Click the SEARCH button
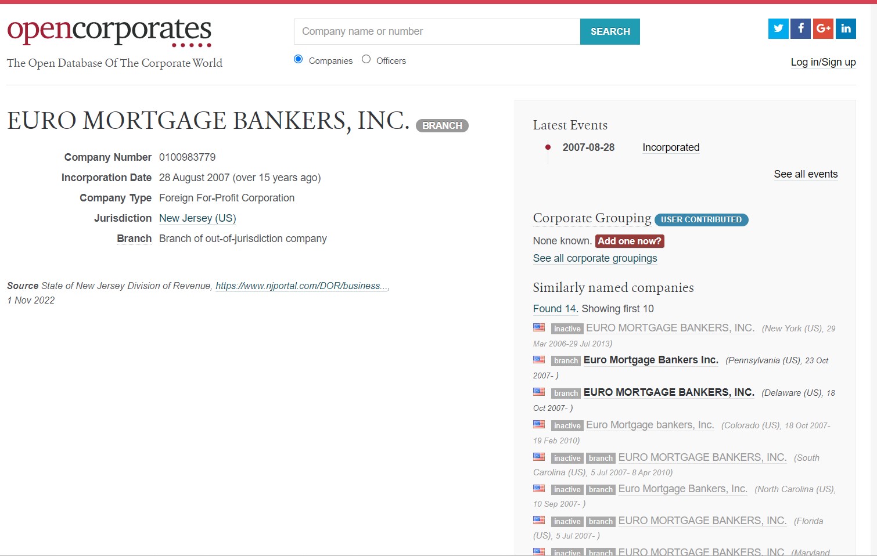877x556 pixels. (610, 31)
